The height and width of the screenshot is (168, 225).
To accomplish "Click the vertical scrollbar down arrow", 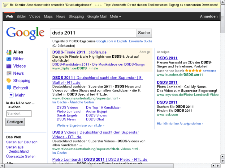I will (223, 161).
